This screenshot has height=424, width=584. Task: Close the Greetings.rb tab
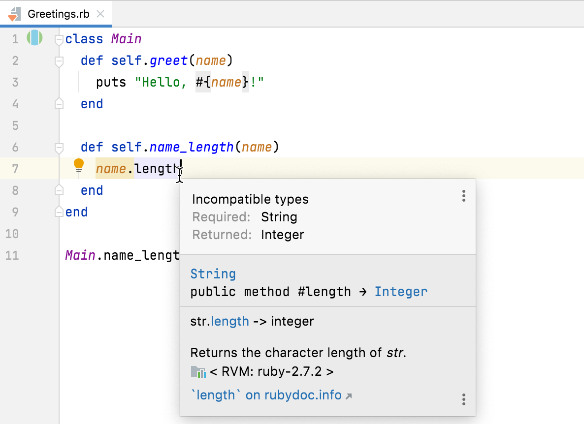click(x=100, y=13)
